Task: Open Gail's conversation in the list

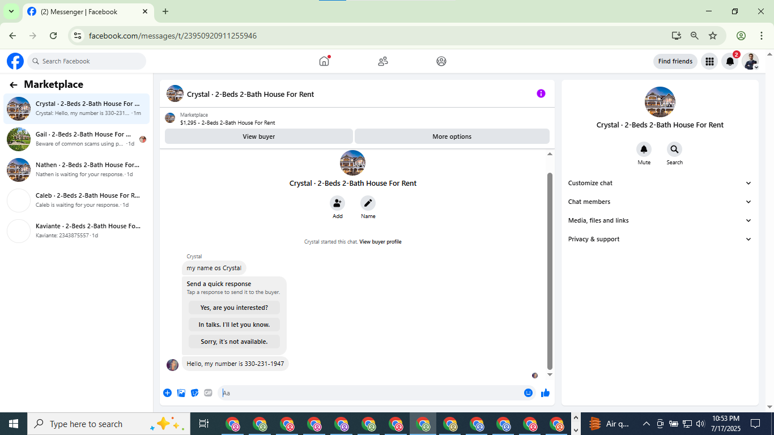Action: [76, 139]
